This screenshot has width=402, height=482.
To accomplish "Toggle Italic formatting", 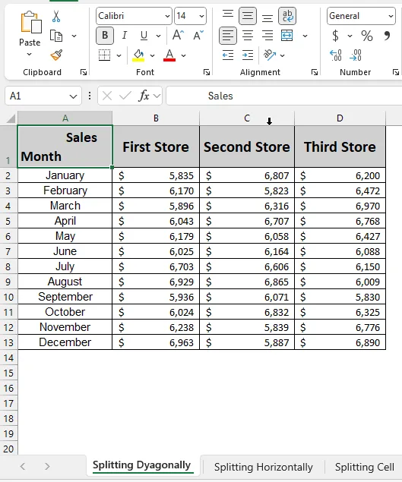I will (125, 36).
